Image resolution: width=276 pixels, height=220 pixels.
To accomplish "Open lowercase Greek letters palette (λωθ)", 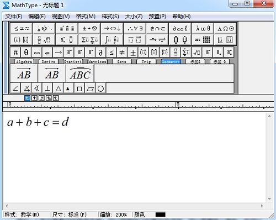I will click(203, 28).
